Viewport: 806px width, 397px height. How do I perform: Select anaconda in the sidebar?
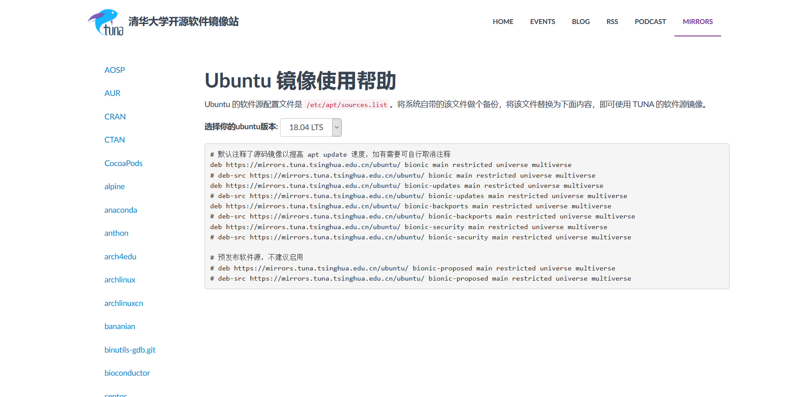tap(121, 210)
